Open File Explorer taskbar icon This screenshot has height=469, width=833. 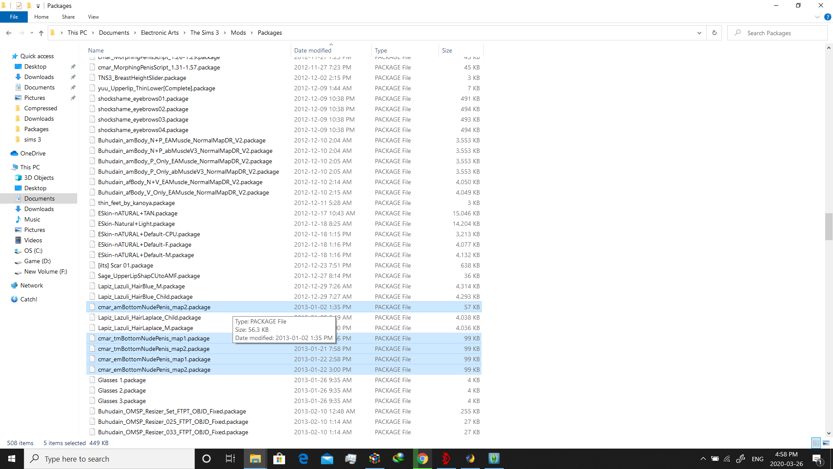(x=255, y=459)
